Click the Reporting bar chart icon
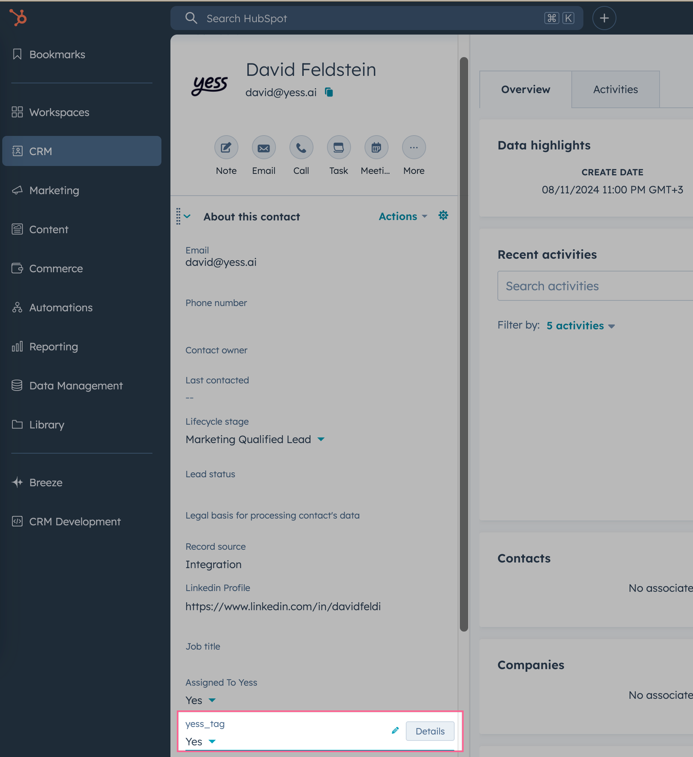The height and width of the screenshot is (757, 693). coord(17,346)
